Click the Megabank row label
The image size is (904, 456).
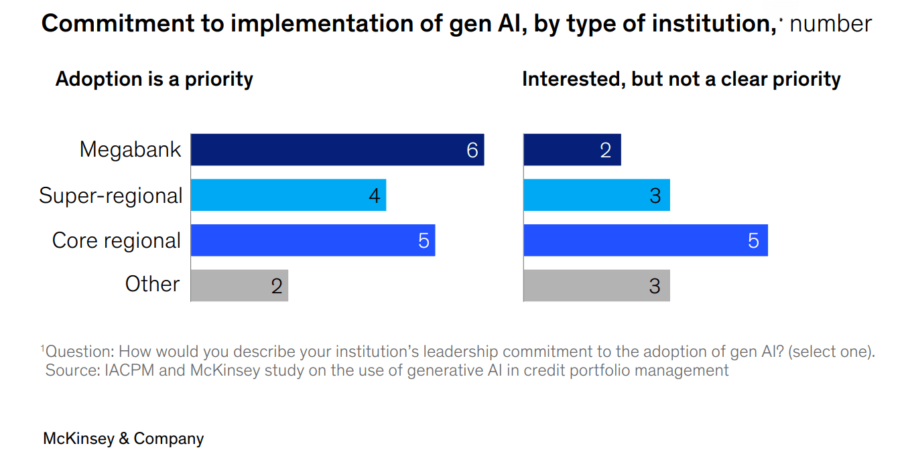pyautogui.click(x=130, y=149)
